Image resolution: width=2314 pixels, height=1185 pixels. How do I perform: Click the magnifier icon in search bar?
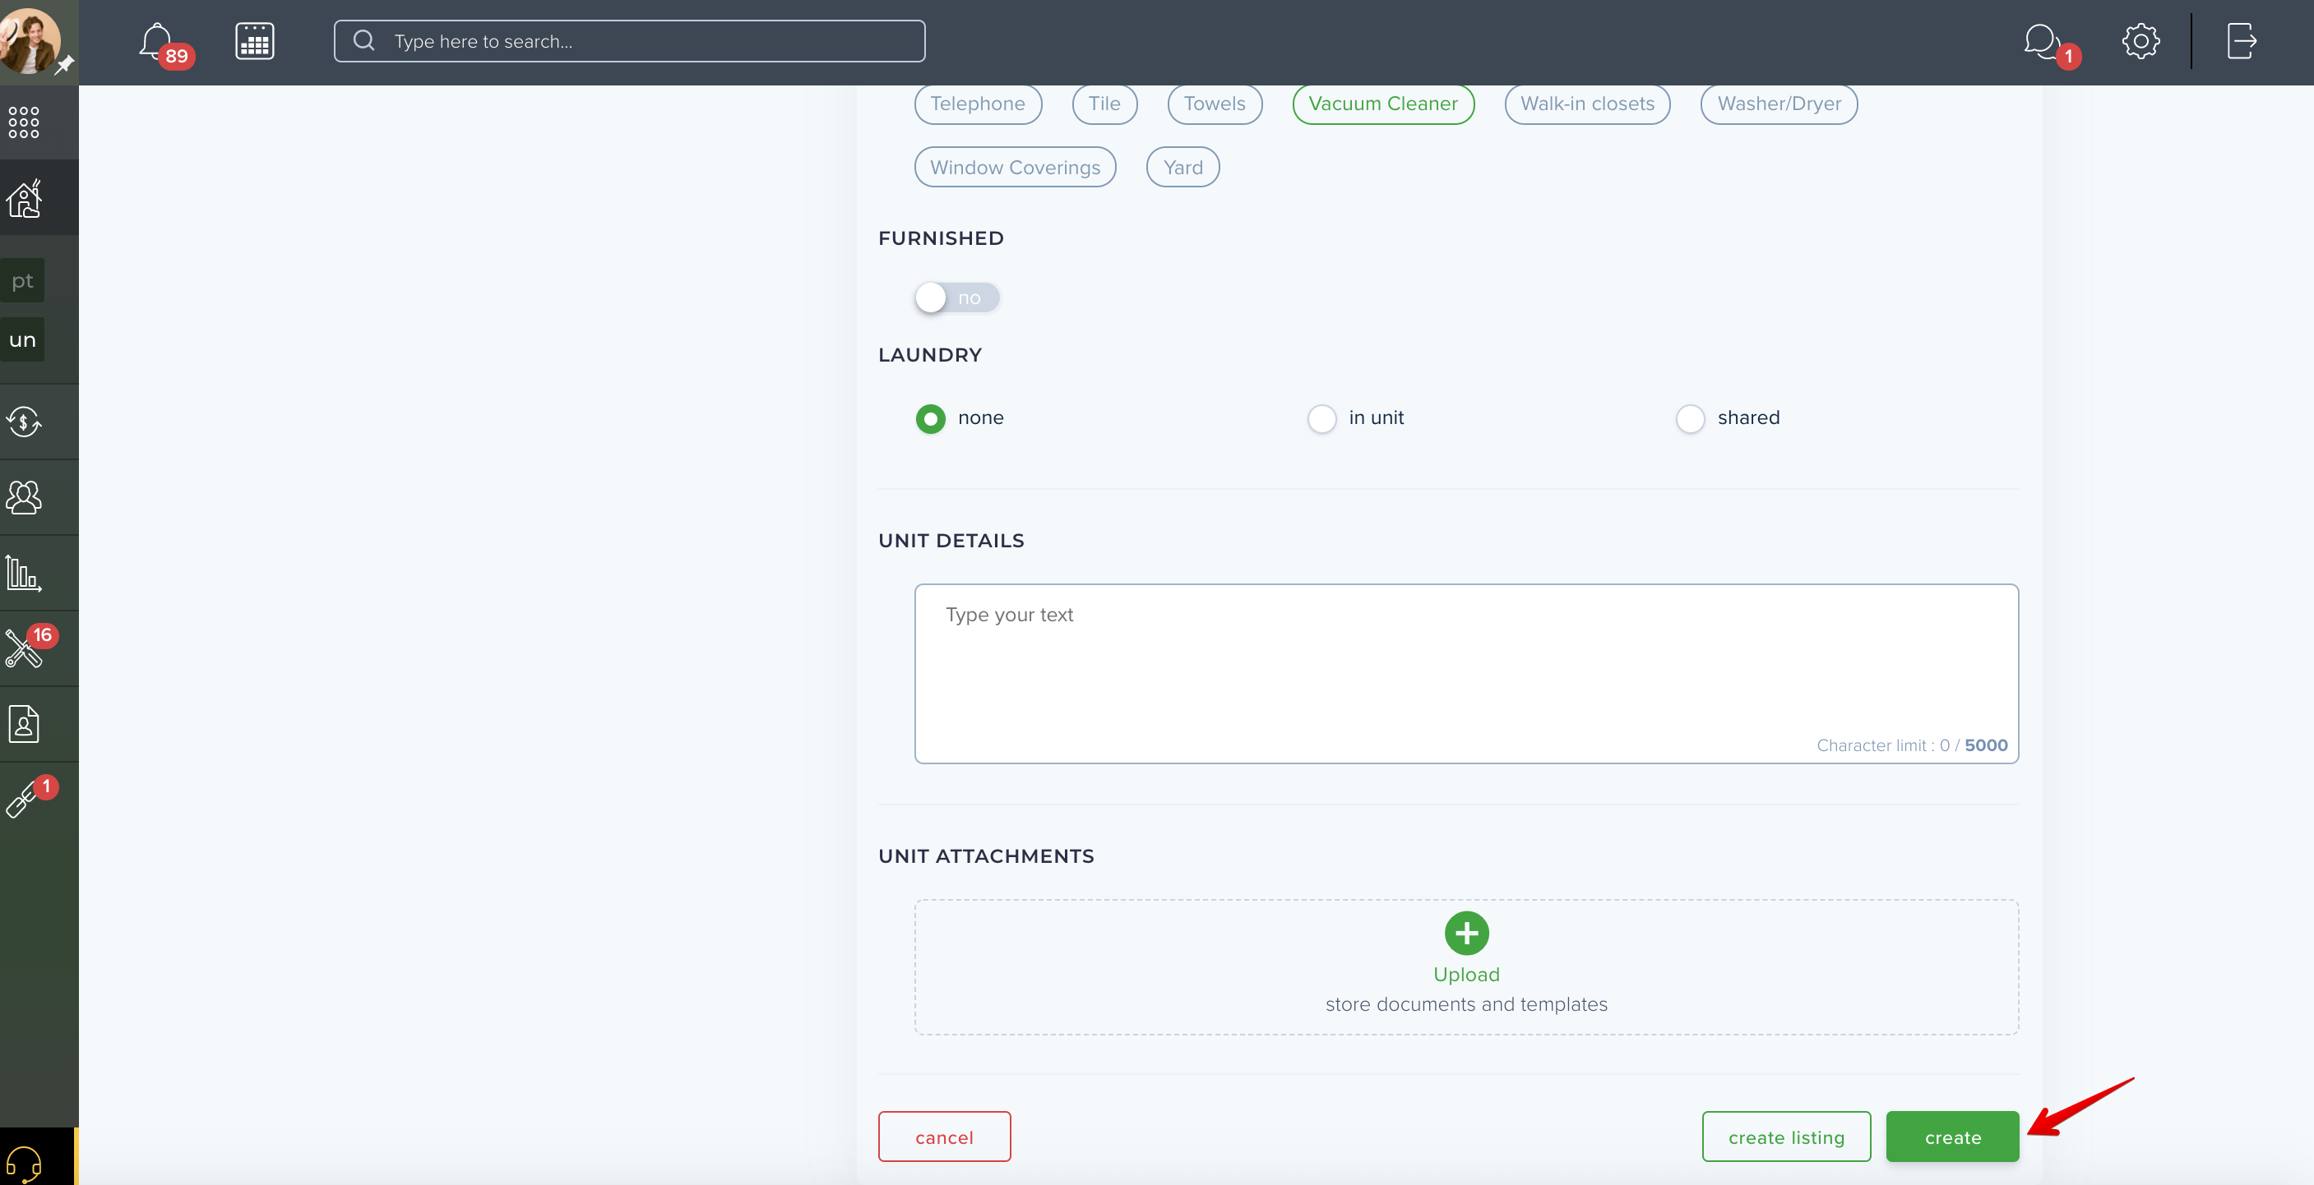[x=363, y=40]
